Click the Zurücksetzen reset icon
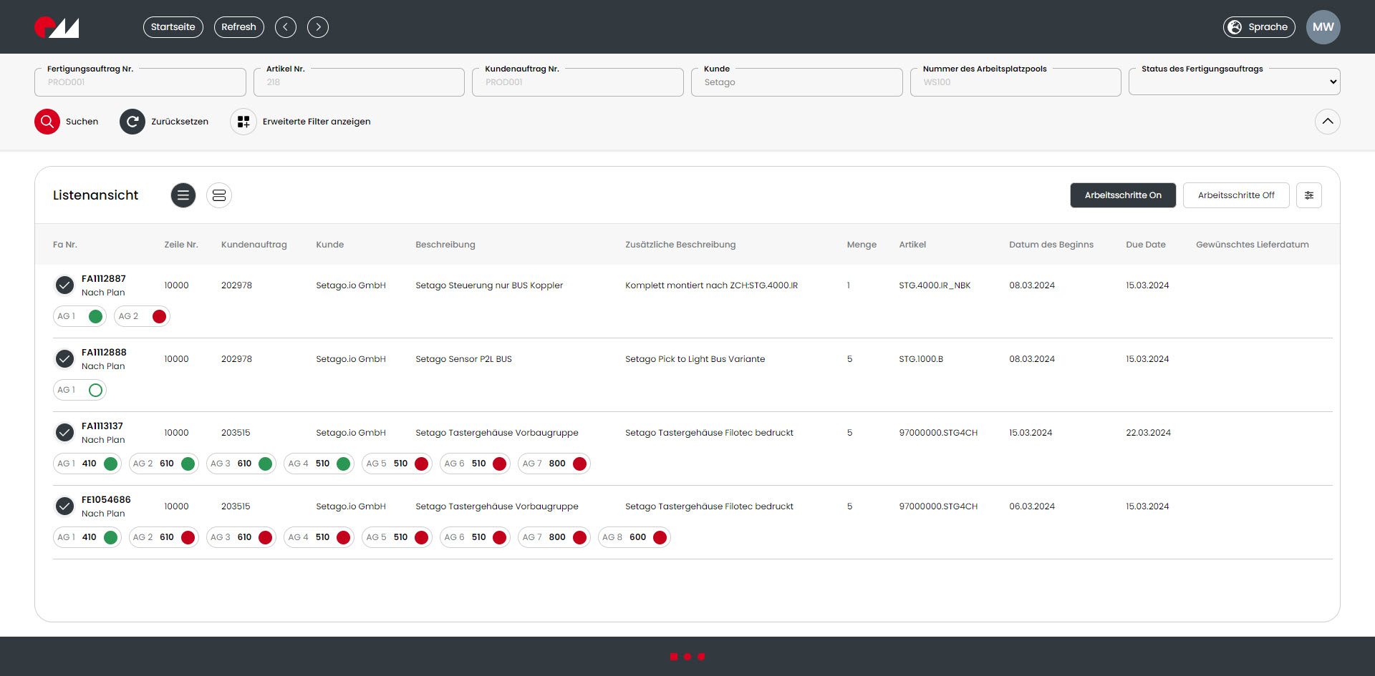Image resolution: width=1375 pixels, height=676 pixels. 132,122
